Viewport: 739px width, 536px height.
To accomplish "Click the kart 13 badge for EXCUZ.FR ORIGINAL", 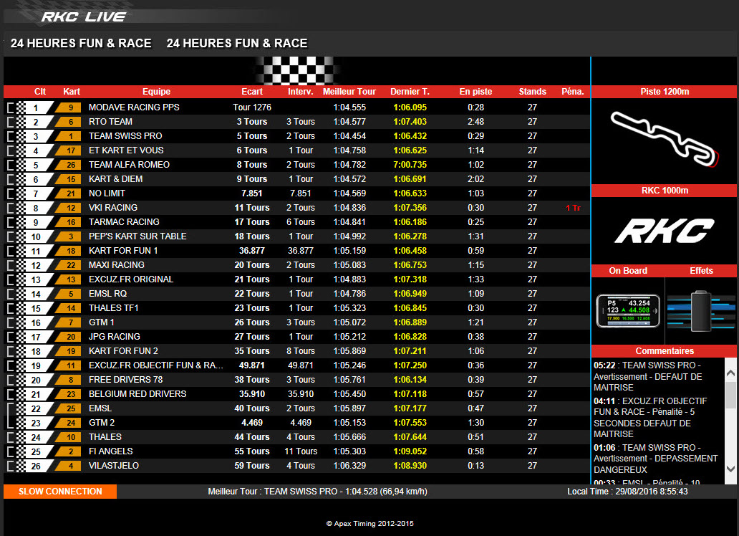I will pyautogui.click(x=69, y=279).
